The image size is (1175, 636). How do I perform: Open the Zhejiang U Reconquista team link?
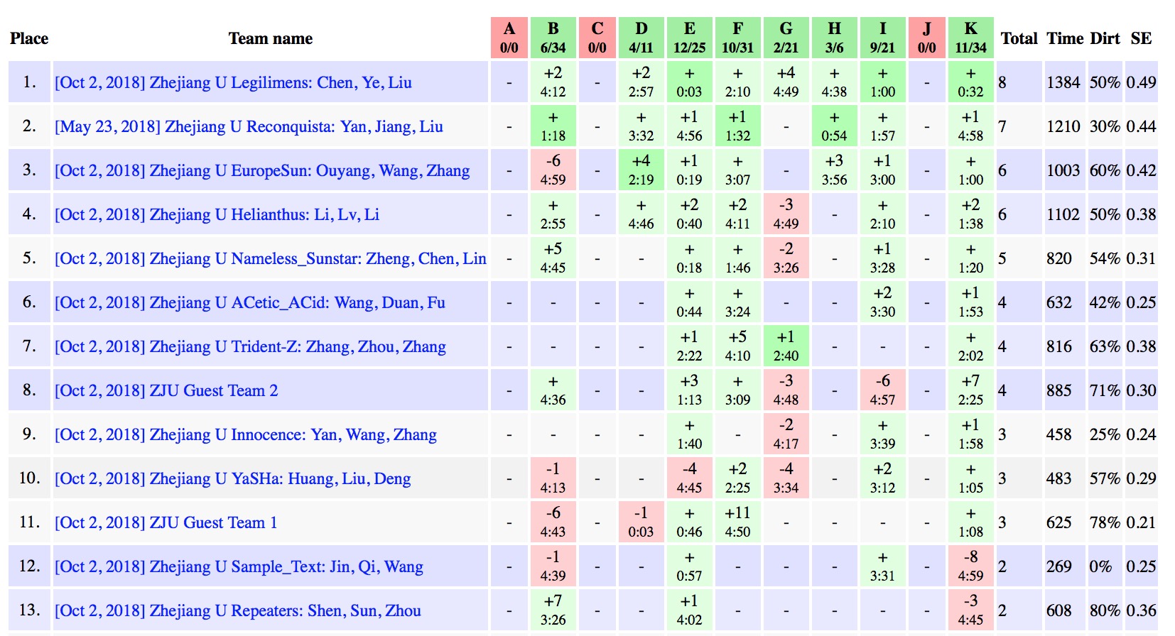[249, 126]
